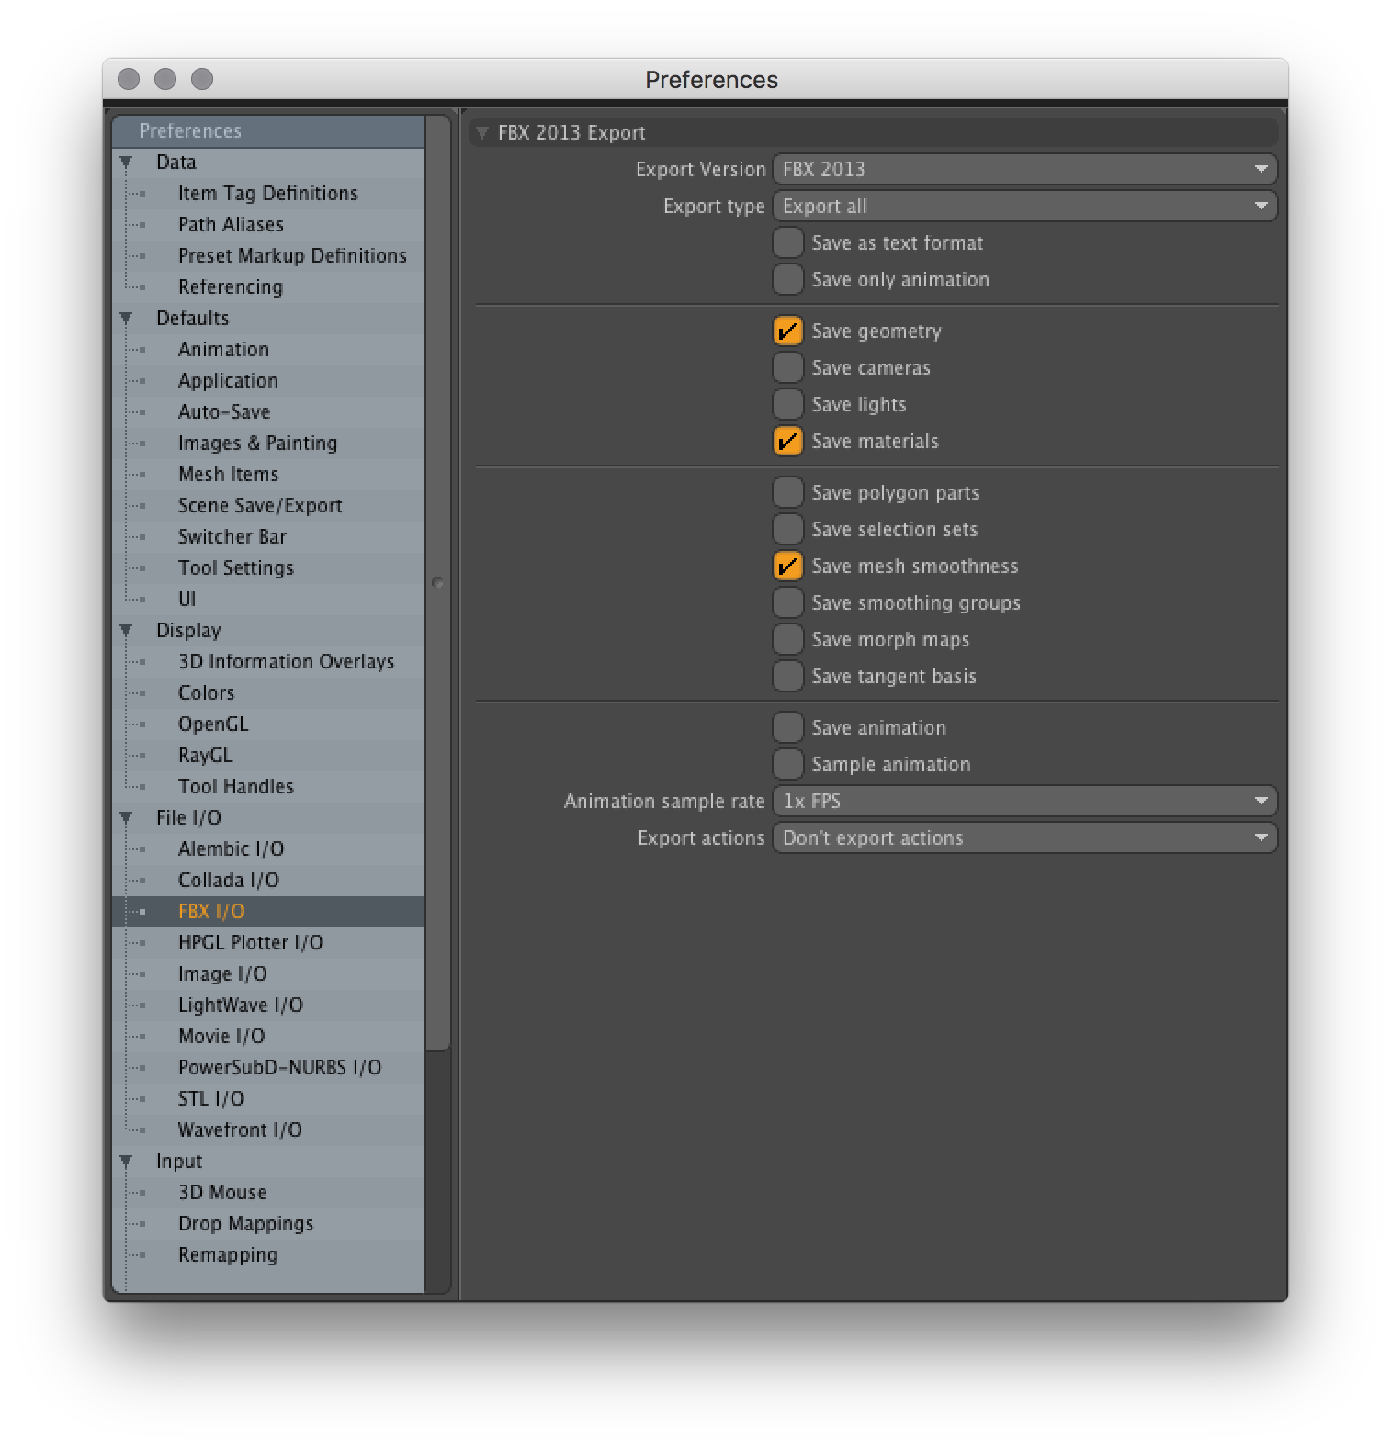Select Path Aliases preference page
1391x1449 pixels.
268,225
